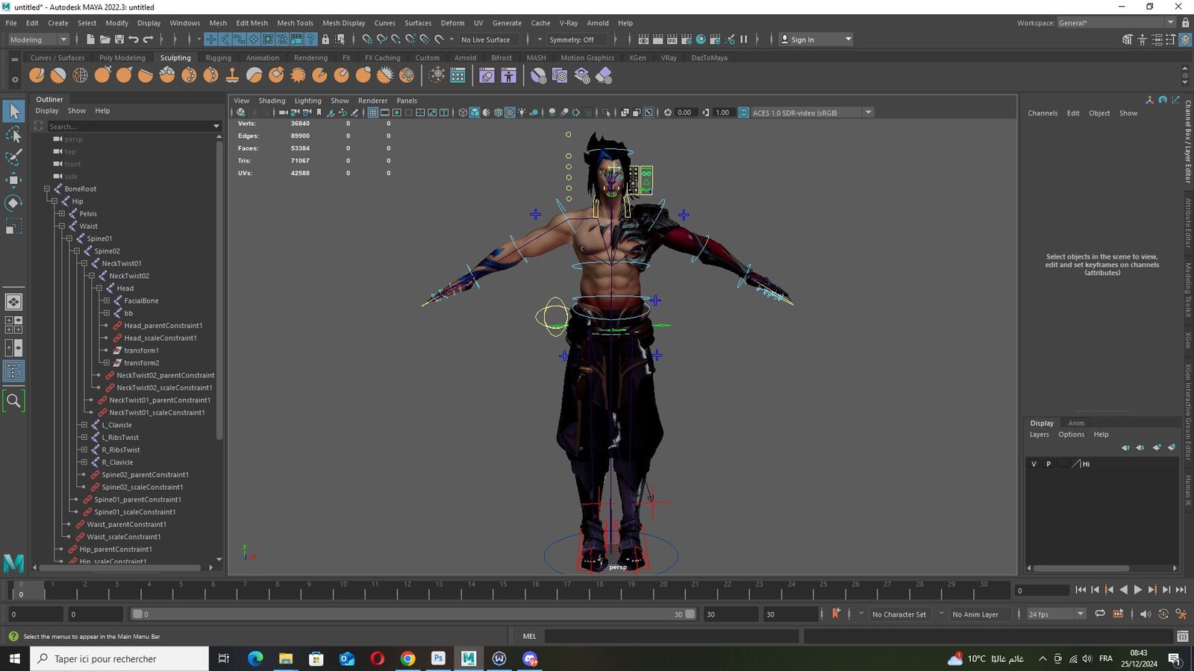
Task: Switch to the Anim layer tab
Action: coord(1076,423)
